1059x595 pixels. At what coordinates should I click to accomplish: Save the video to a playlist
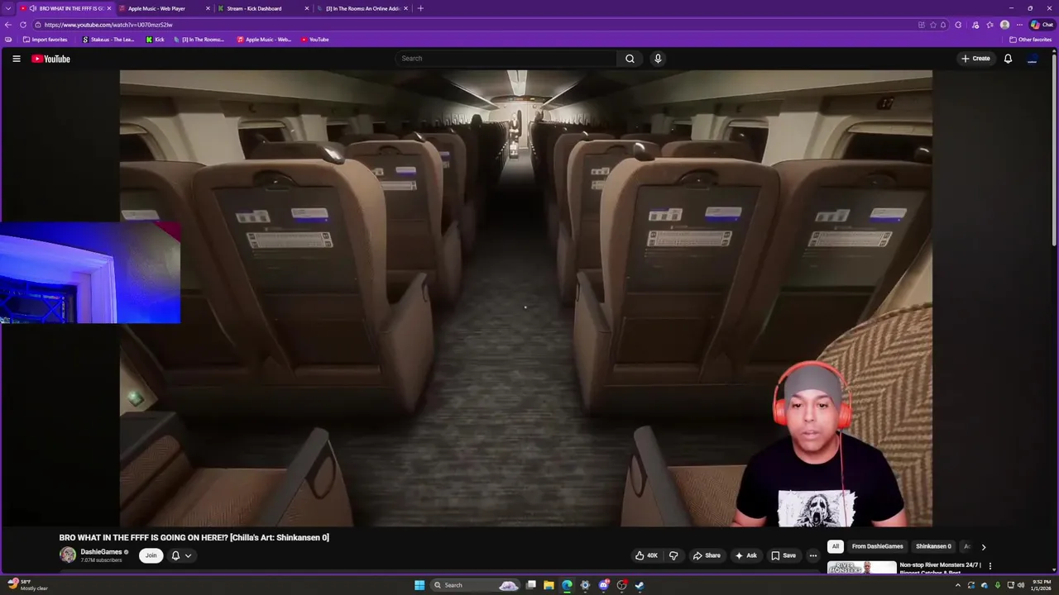pos(783,555)
